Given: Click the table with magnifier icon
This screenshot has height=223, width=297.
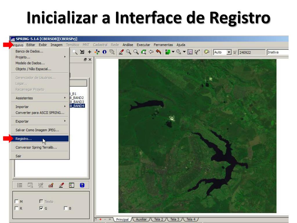Looking at the screenshot, I should pyautogui.click(x=30, y=185).
